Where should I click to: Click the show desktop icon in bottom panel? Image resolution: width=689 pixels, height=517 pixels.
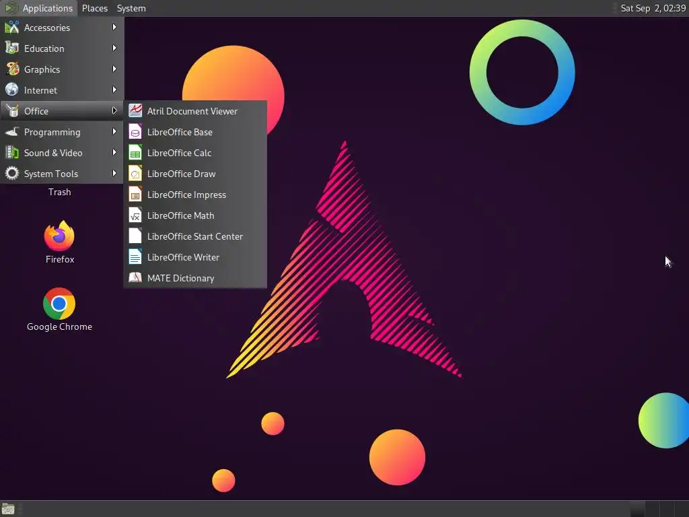(x=8, y=509)
